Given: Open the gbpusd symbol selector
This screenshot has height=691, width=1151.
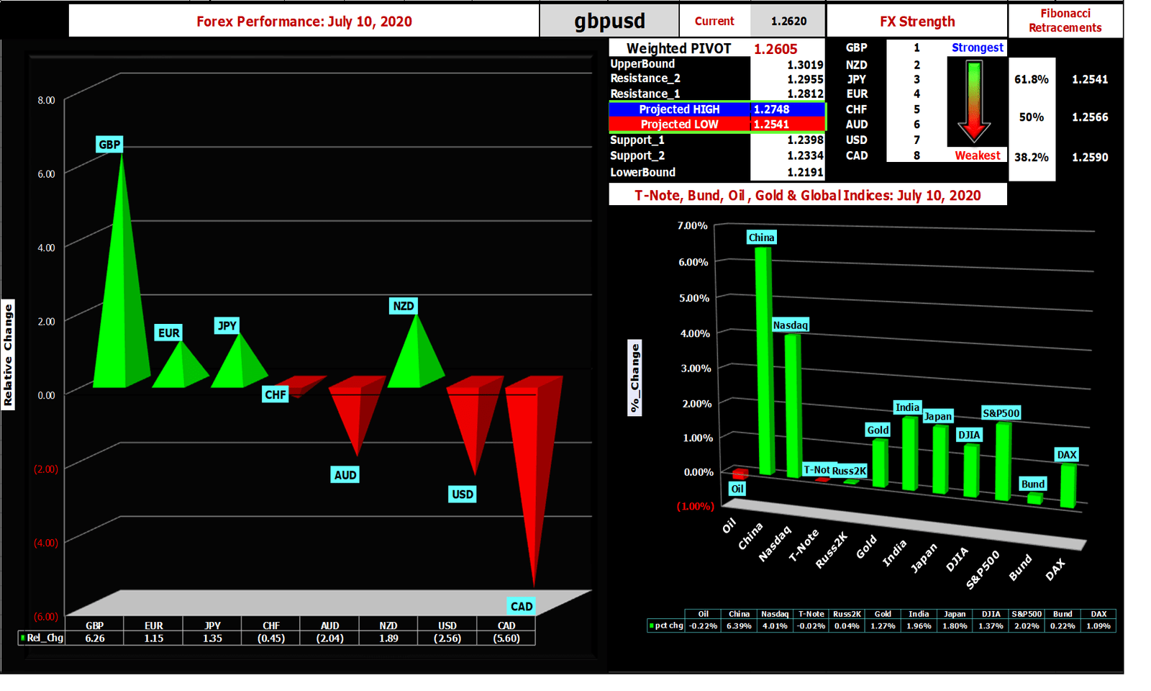Looking at the screenshot, I should (608, 19).
